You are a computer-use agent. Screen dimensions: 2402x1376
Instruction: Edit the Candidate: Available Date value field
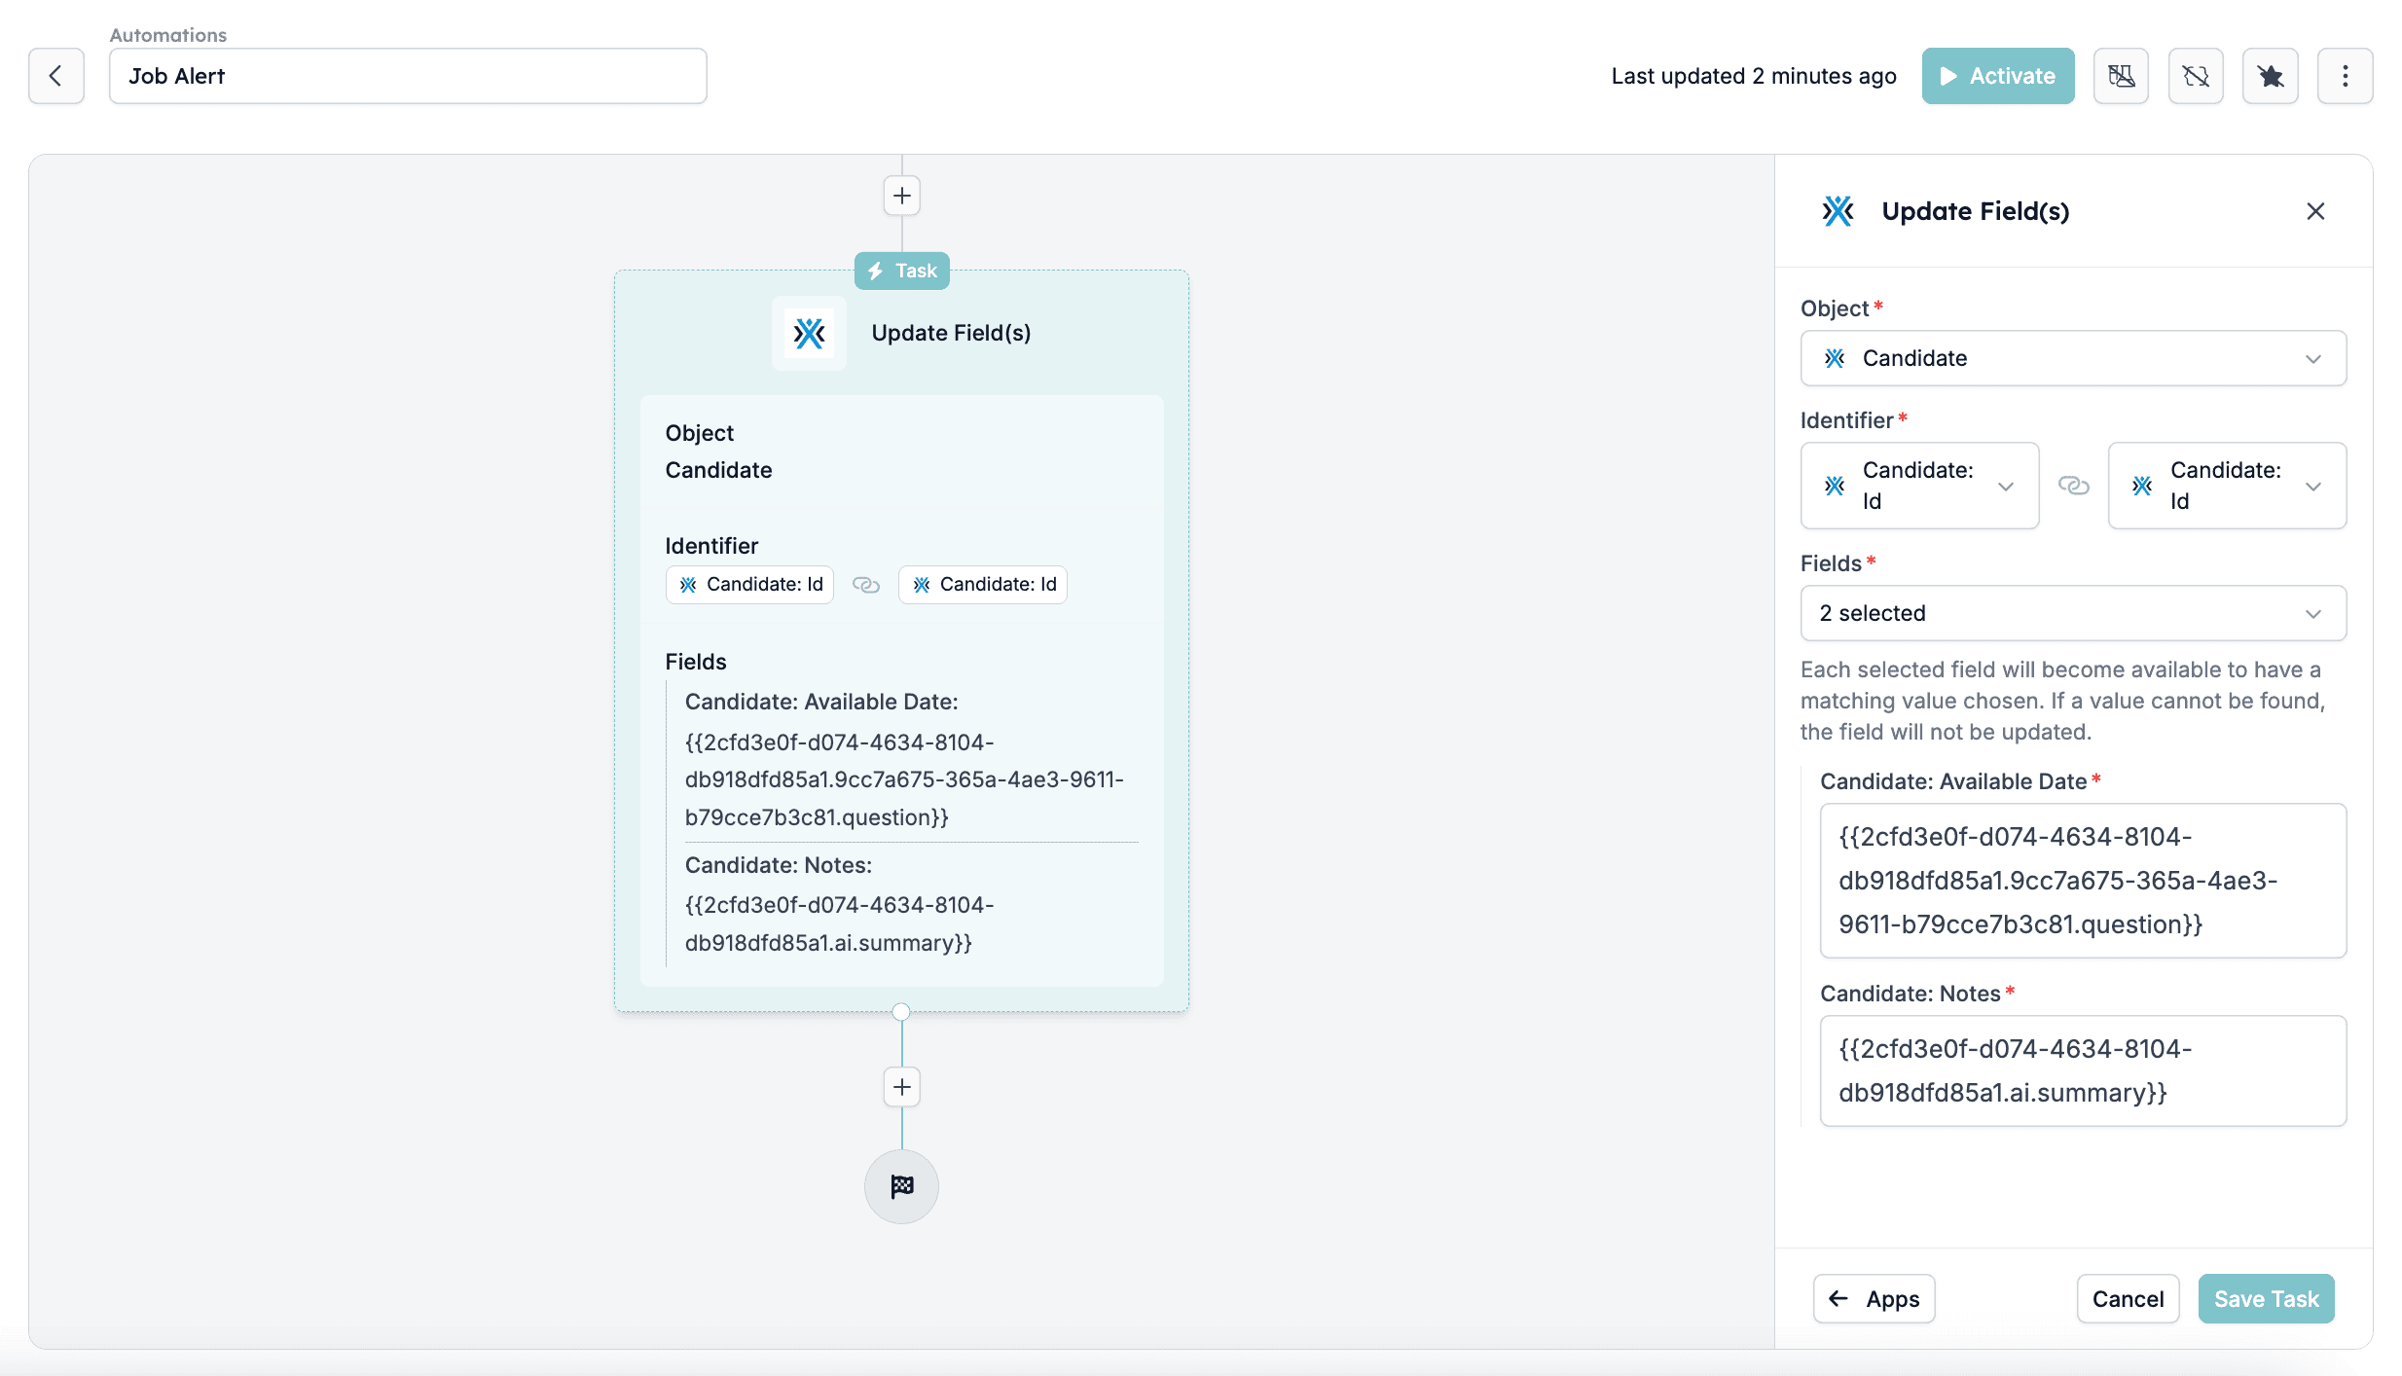(2083, 881)
